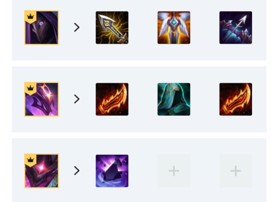Click the red-gem champion row's background panel
The height and width of the screenshot is (202, 278).
(x=139, y=170)
